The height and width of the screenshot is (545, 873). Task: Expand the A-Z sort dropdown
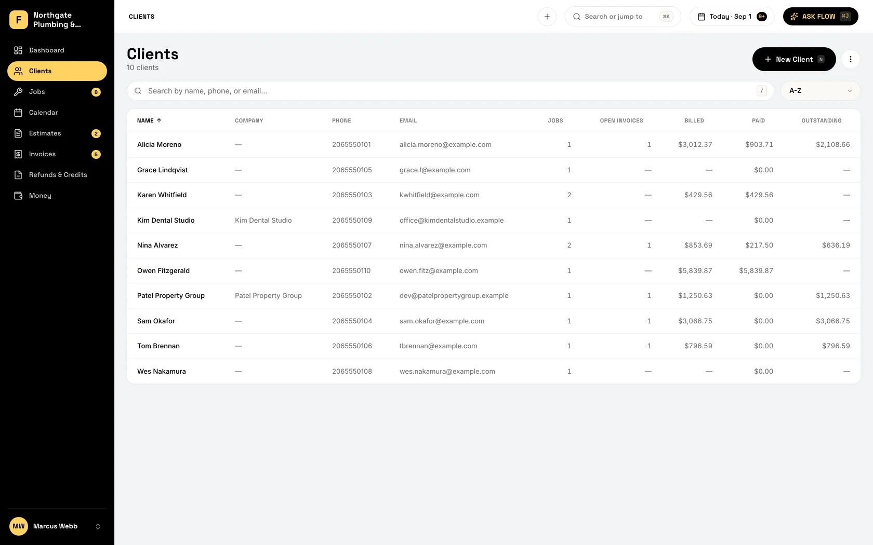click(821, 91)
